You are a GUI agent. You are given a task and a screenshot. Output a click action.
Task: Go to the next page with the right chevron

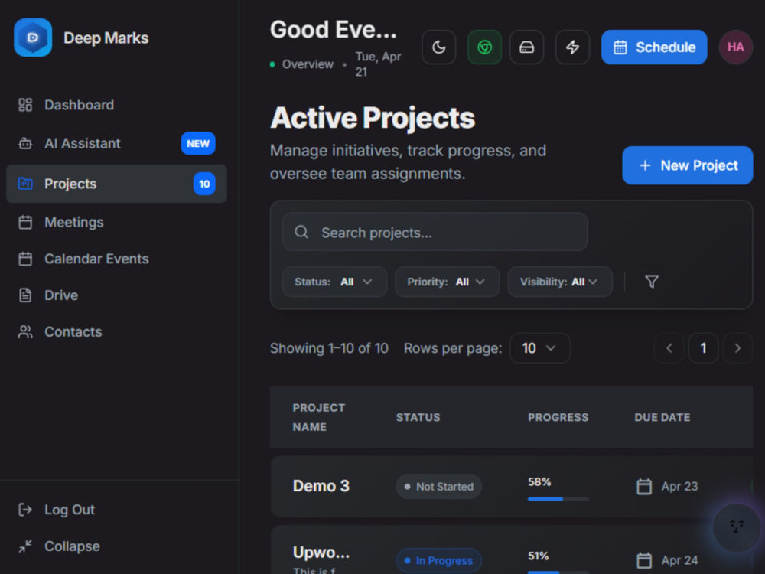[737, 348]
